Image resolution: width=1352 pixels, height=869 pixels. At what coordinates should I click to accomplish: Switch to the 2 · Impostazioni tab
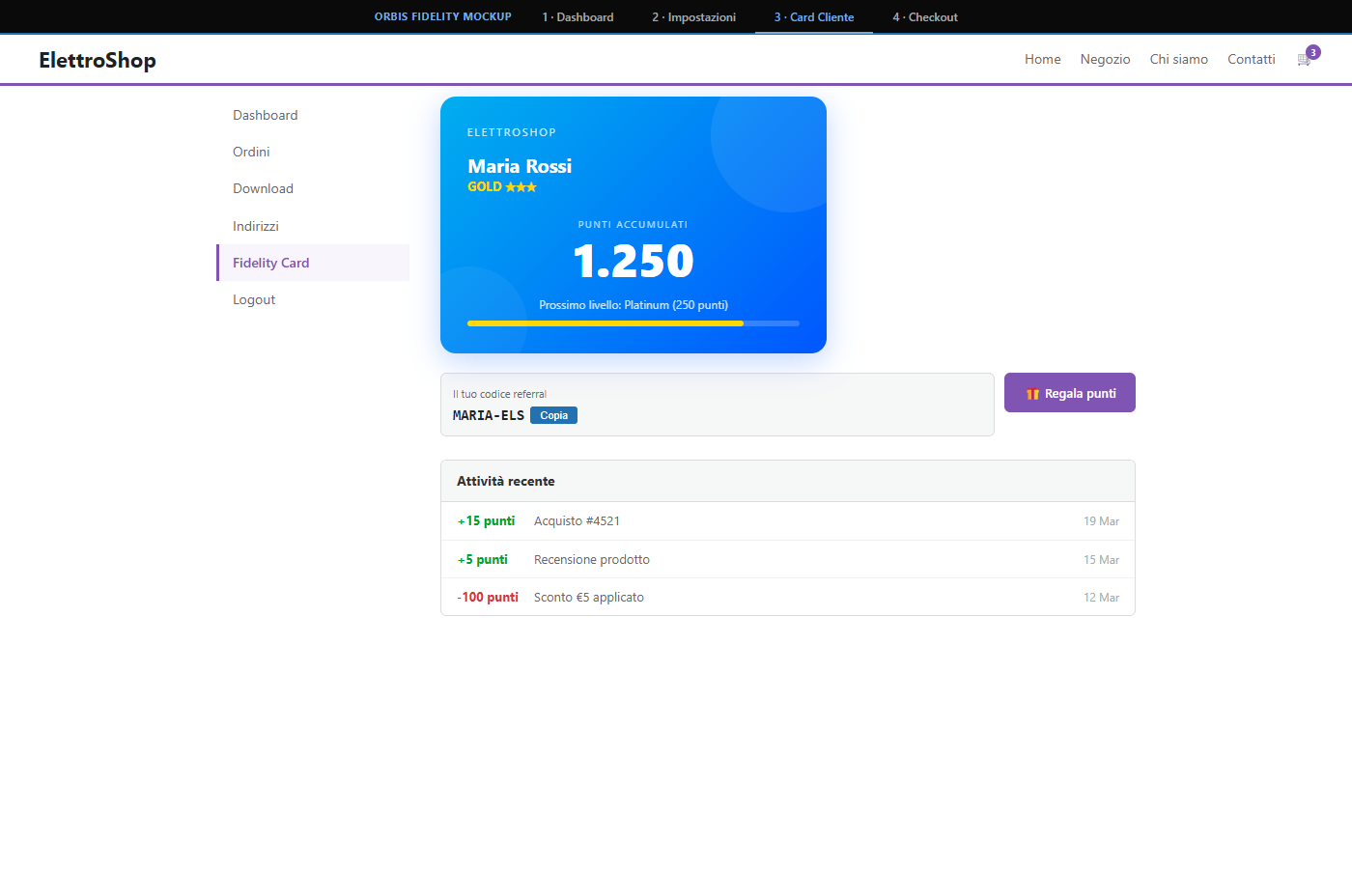point(693,17)
